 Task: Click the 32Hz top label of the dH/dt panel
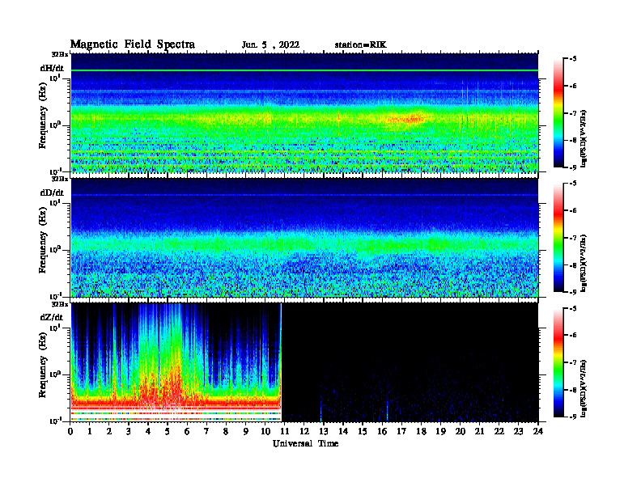coord(60,54)
